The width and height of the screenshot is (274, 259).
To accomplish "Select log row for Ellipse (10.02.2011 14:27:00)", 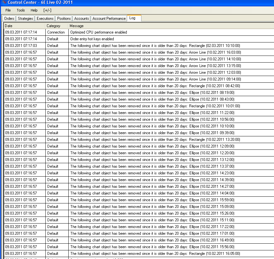I will (x=139, y=187).
